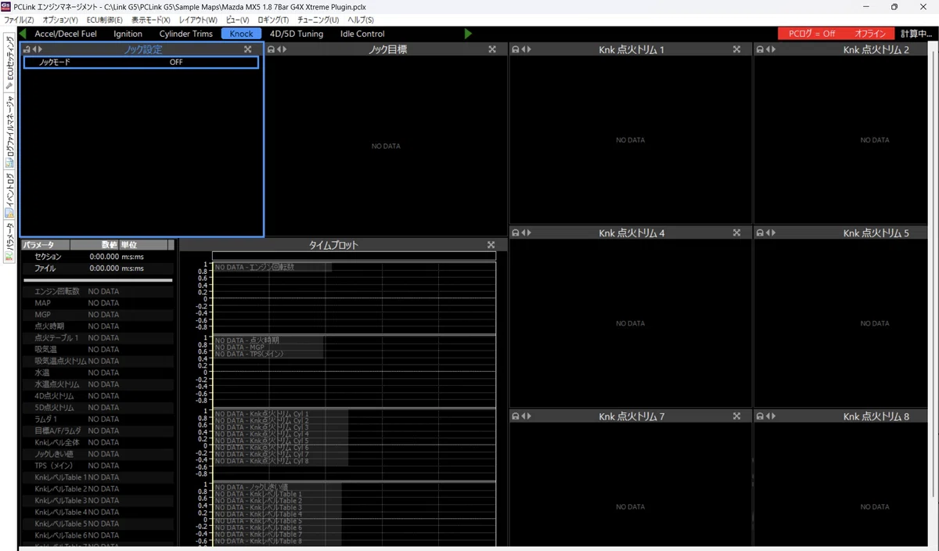
Task: Open the イベントログ side tab
Action: tap(9, 194)
